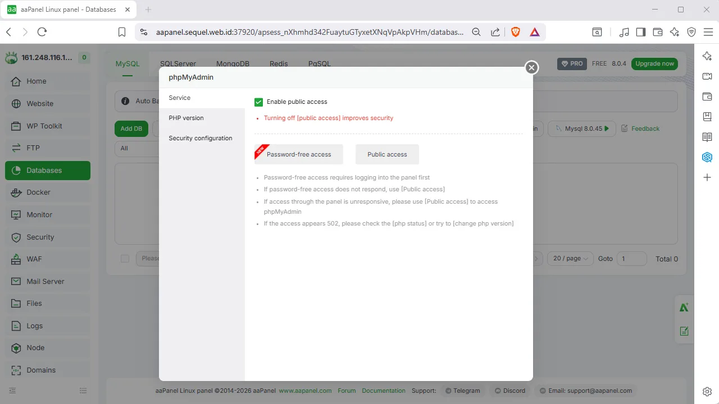The image size is (719, 404).
Task: Click the Mail Server envelope icon
Action: [x=16, y=282]
